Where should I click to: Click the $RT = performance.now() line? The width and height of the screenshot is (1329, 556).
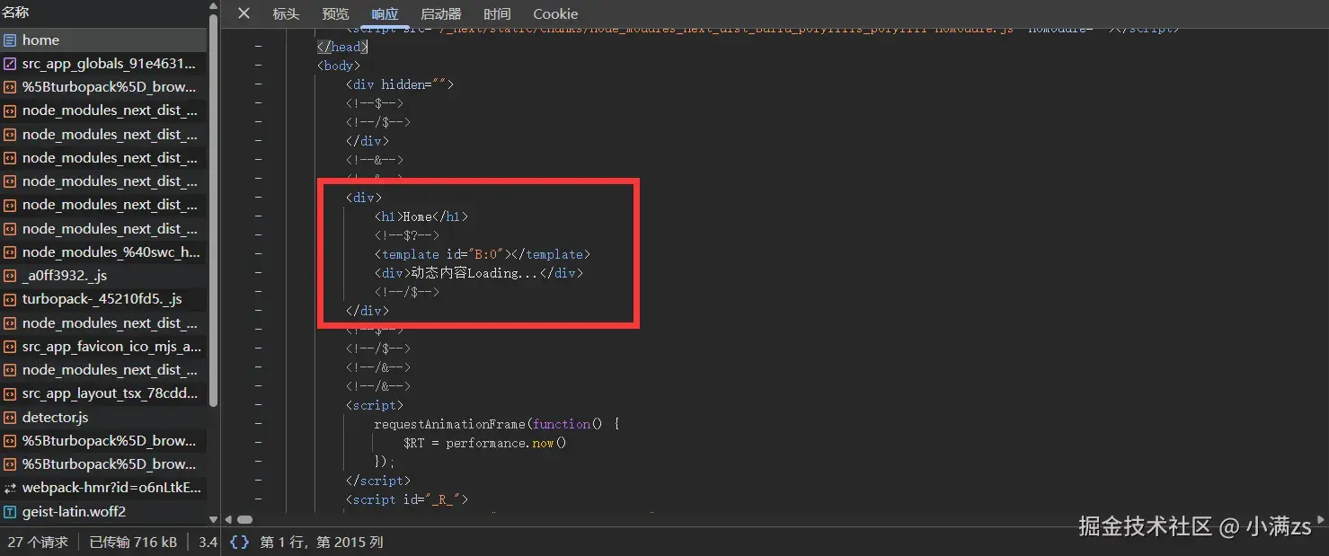[x=485, y=443]
